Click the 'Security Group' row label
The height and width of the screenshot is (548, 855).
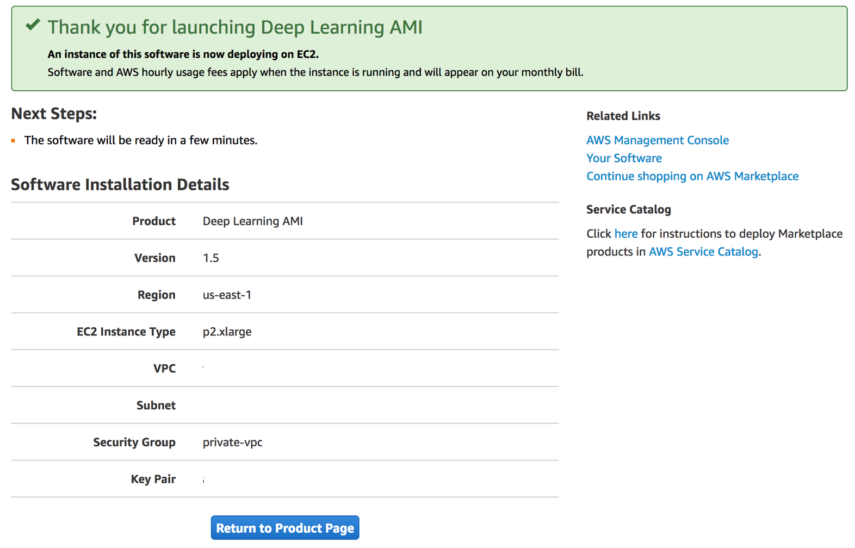pyautogui.click(x=134, y=442)
